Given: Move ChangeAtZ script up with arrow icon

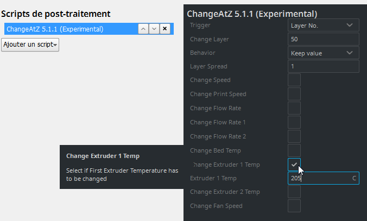Looking at the screenshot, I should (x=143, y=29).
